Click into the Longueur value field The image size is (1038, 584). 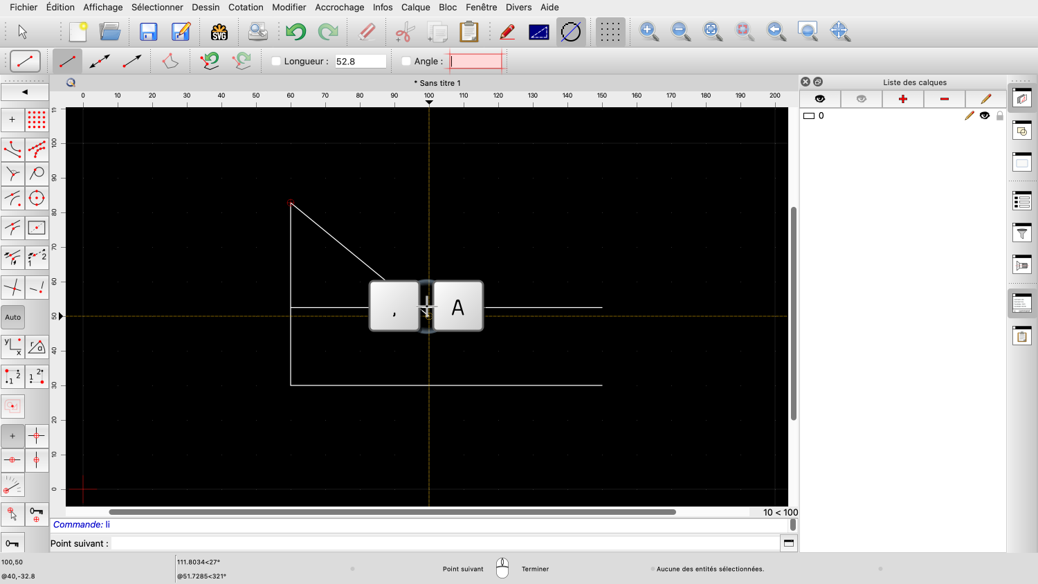[x=360, y=62]
